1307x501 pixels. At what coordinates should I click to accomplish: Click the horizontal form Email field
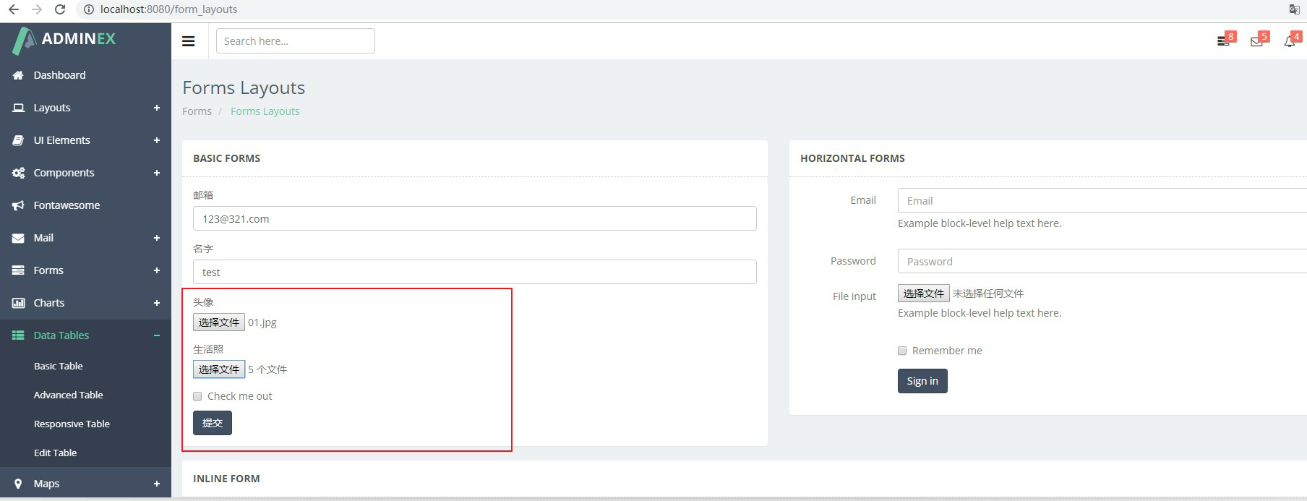[x=1102, y=200]
